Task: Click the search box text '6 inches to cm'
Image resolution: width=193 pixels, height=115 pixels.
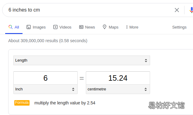Action: point(24,10)
